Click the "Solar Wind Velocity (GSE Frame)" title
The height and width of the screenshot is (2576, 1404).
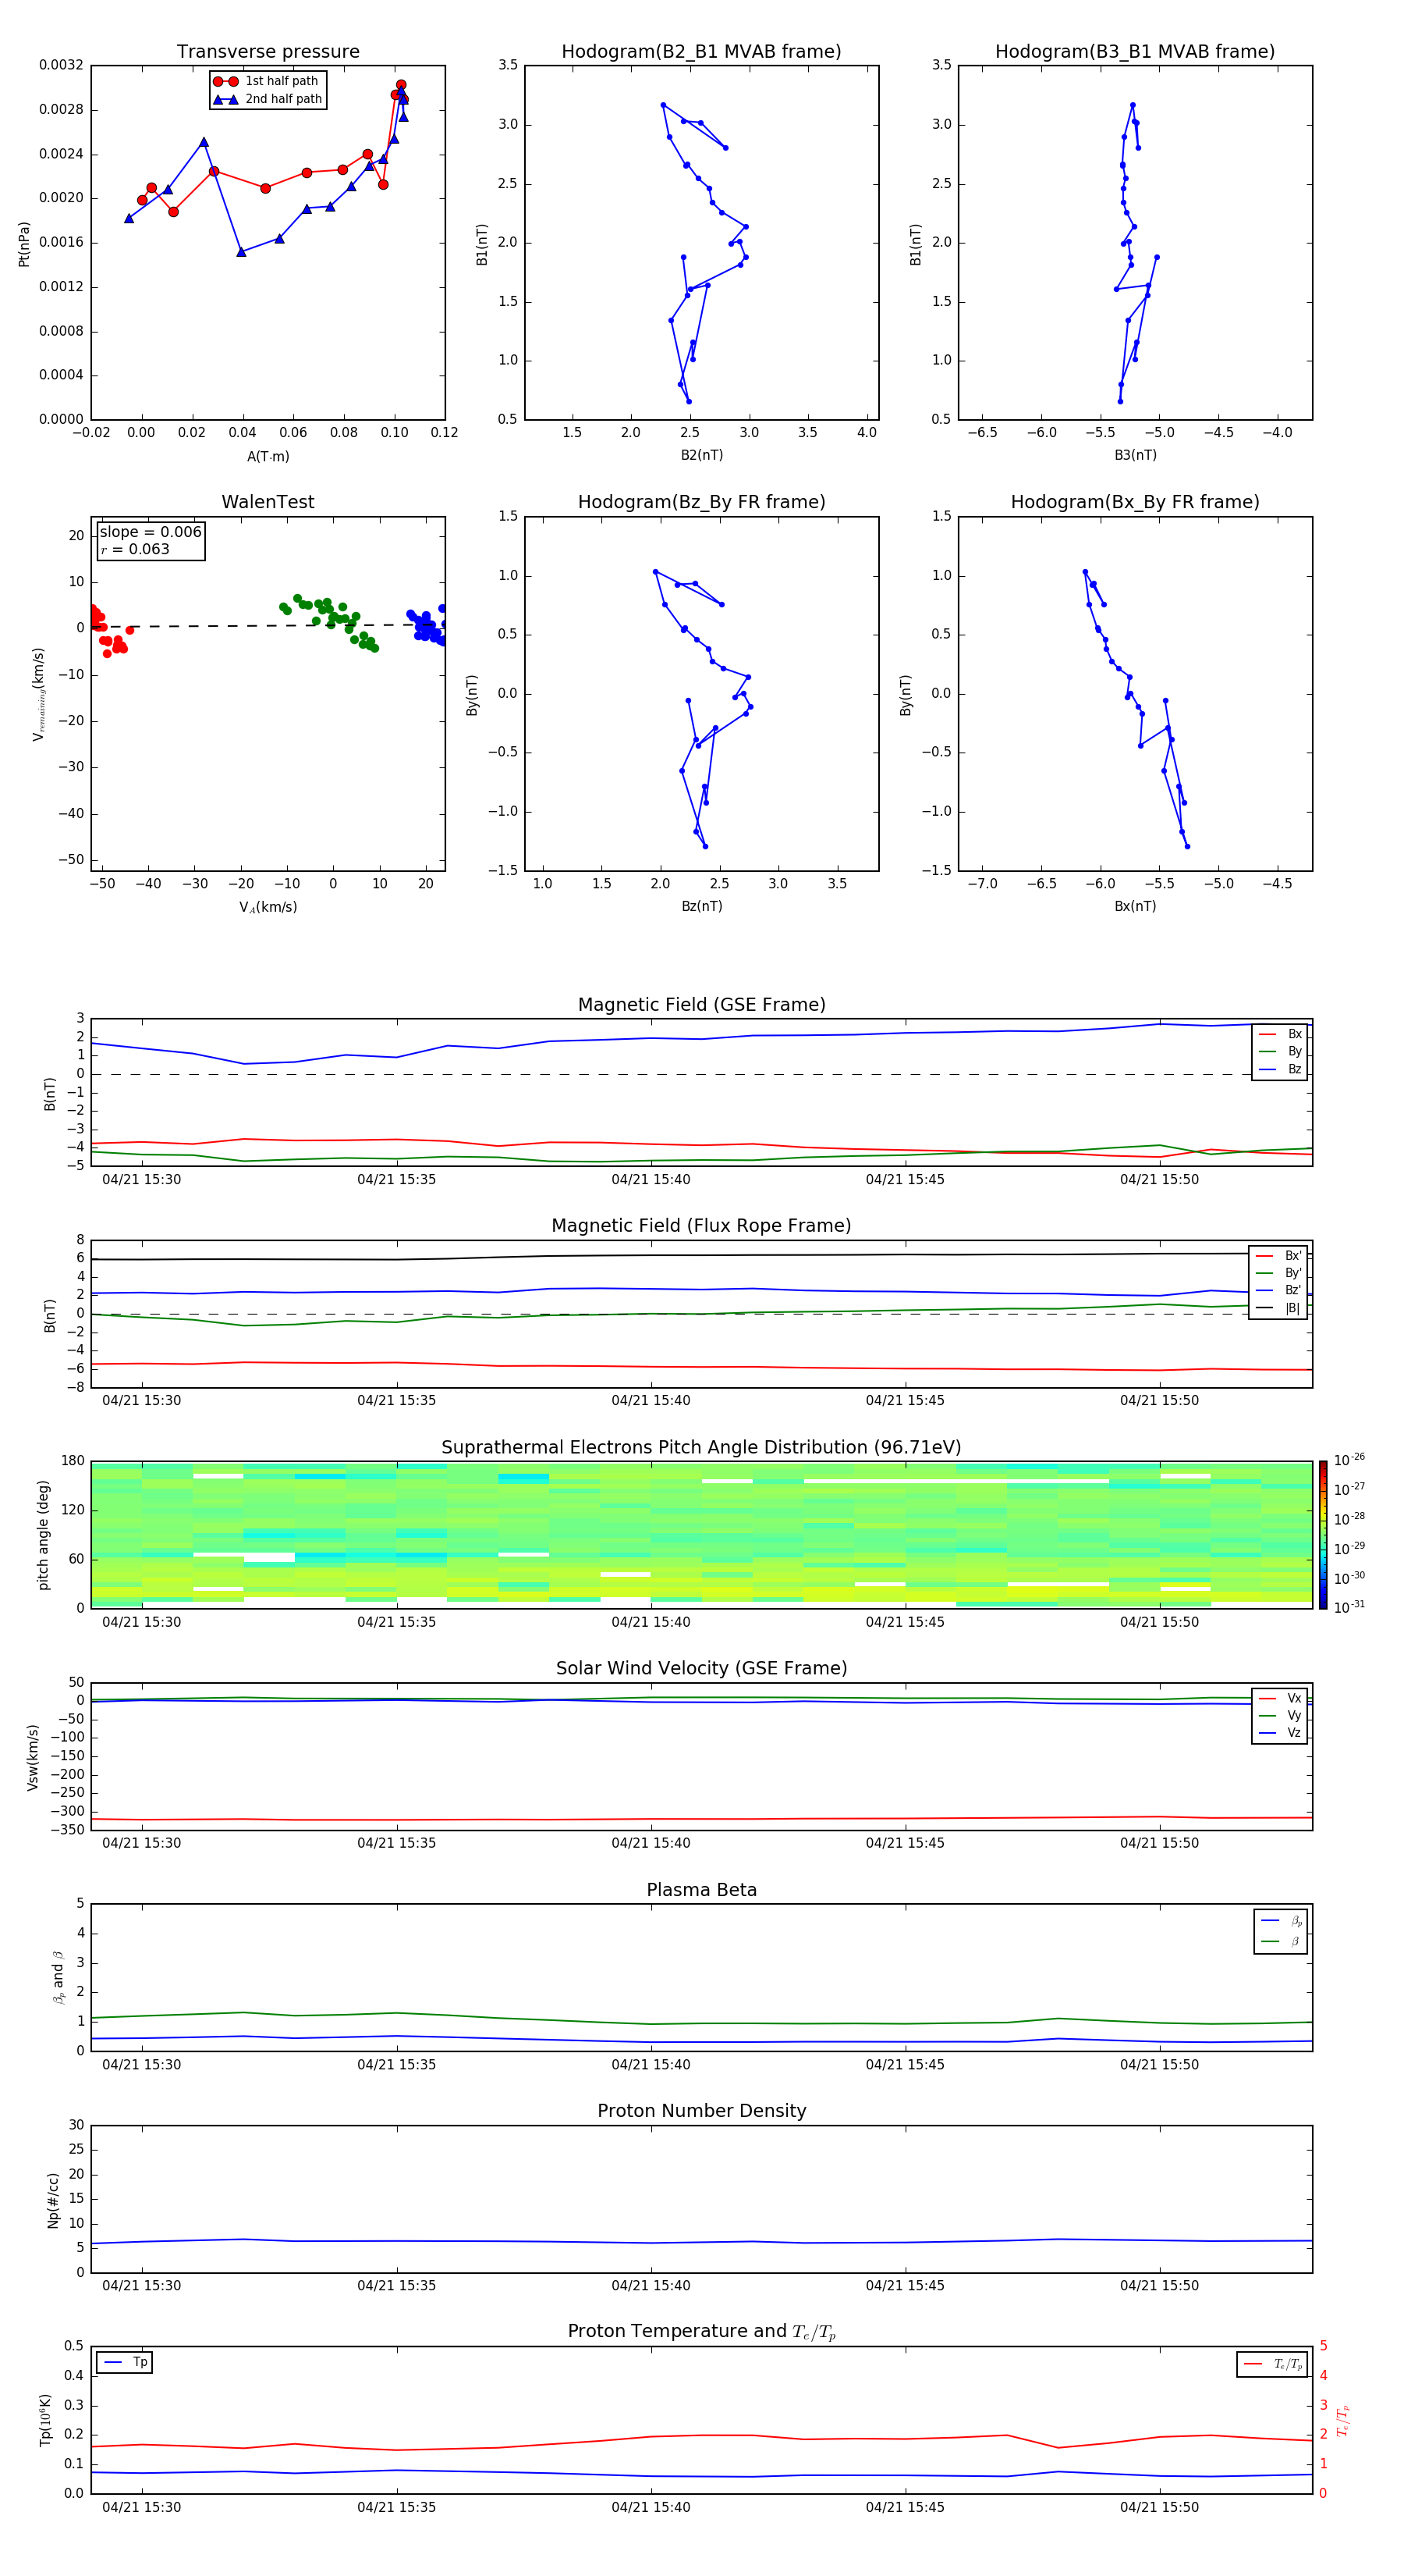[x=701, y=1669]
